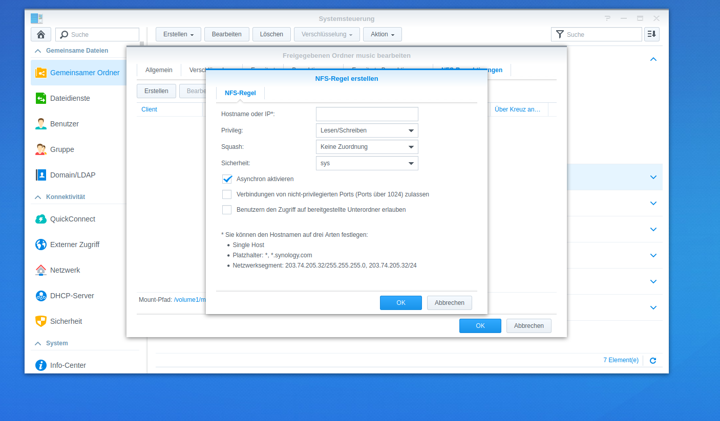Open Benutzer settings icon
The width and height of the screenshot is (720, 421).
click(x=41, y=124)
